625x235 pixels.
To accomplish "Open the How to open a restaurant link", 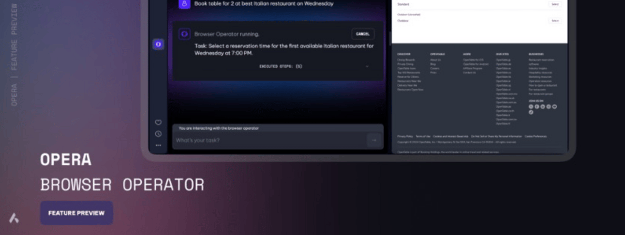I will coord(543,85).
